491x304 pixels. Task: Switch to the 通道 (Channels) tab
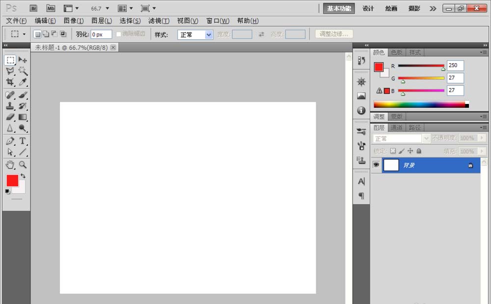(397, 127)
